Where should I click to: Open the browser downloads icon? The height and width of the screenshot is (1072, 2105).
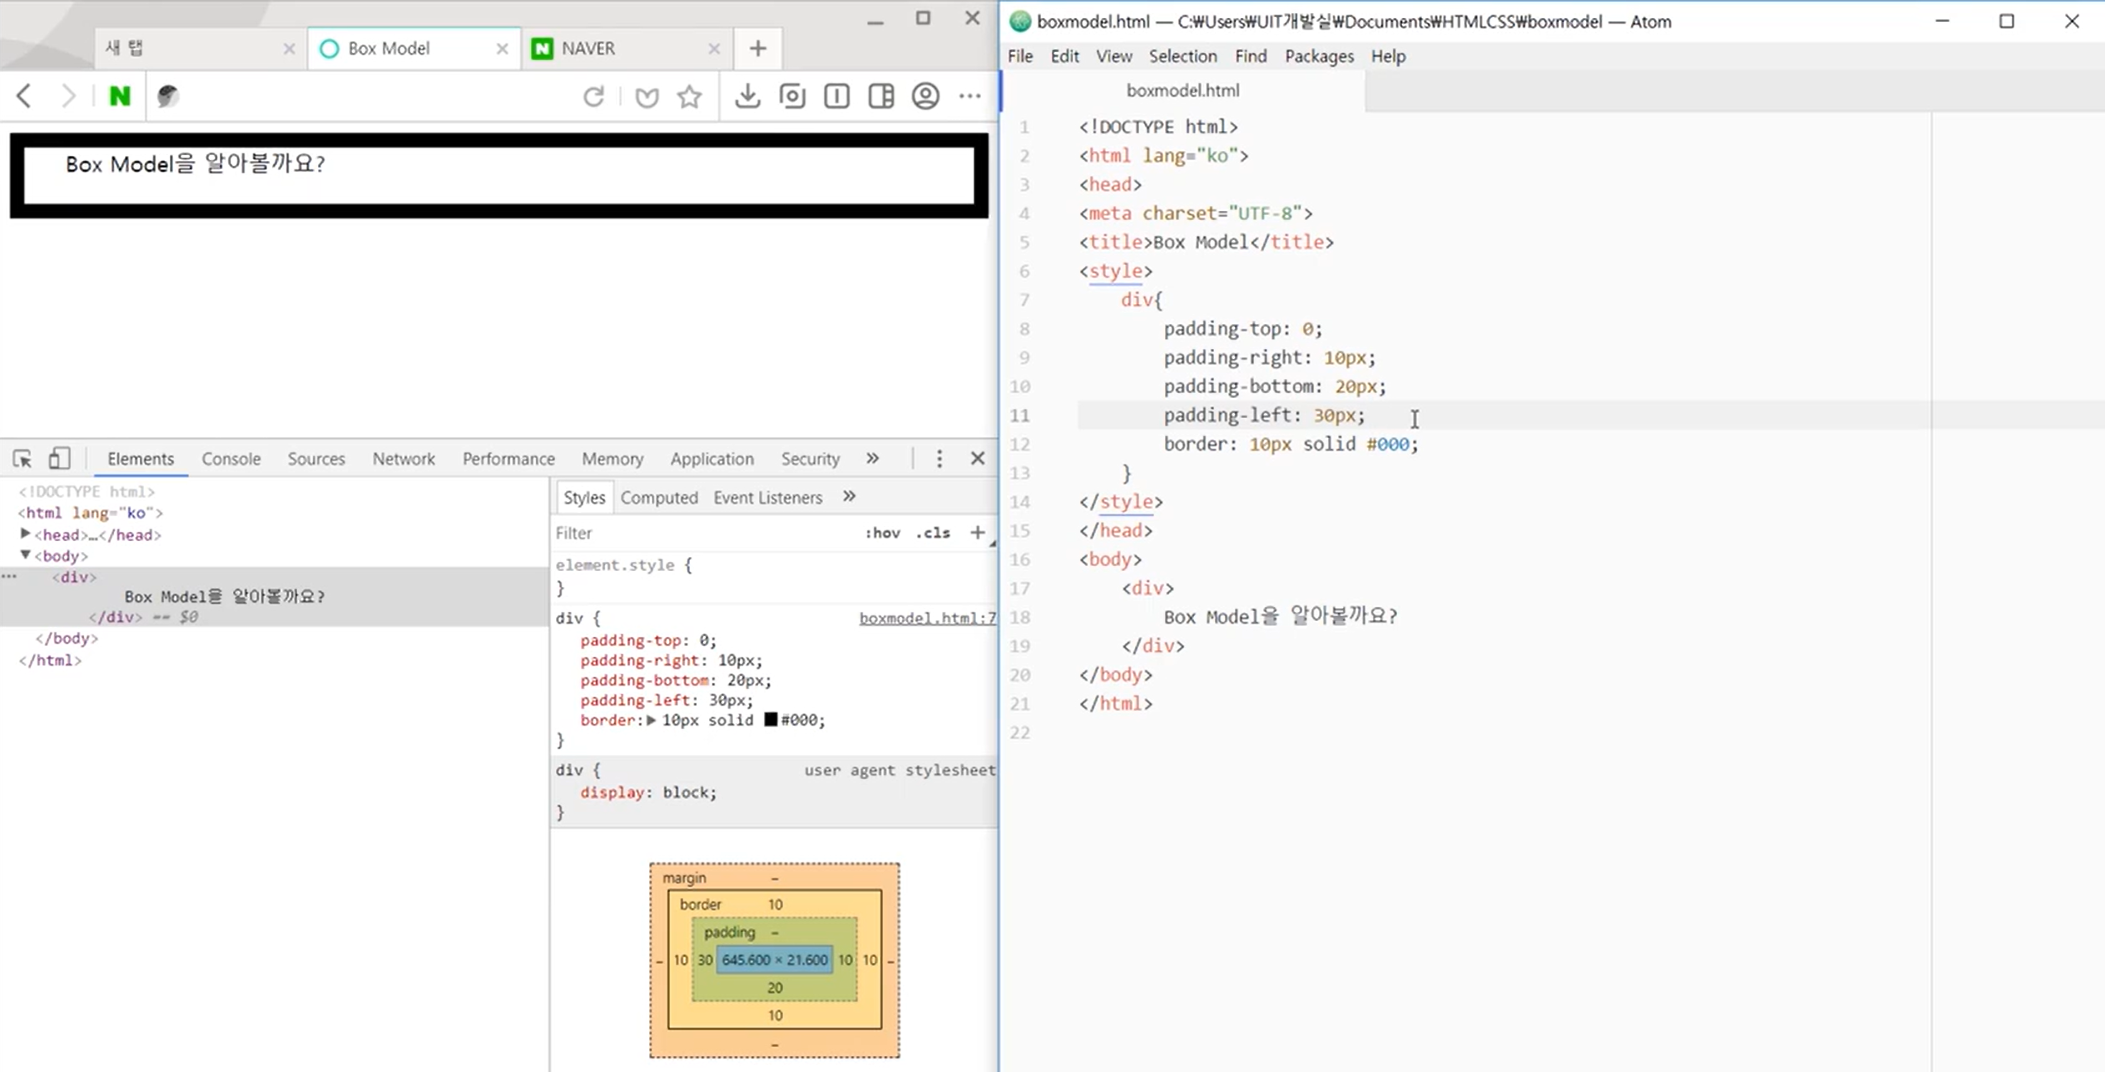click(x=747, y=96)
